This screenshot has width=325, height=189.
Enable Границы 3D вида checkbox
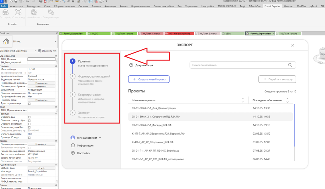(29, 137)
